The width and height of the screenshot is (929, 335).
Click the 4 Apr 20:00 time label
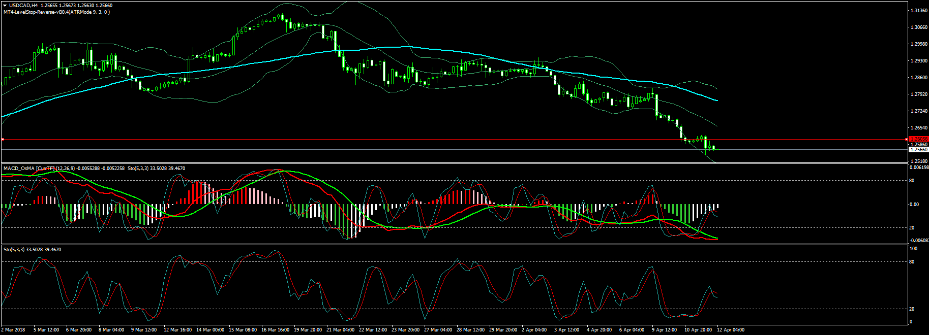pos(600,330)
